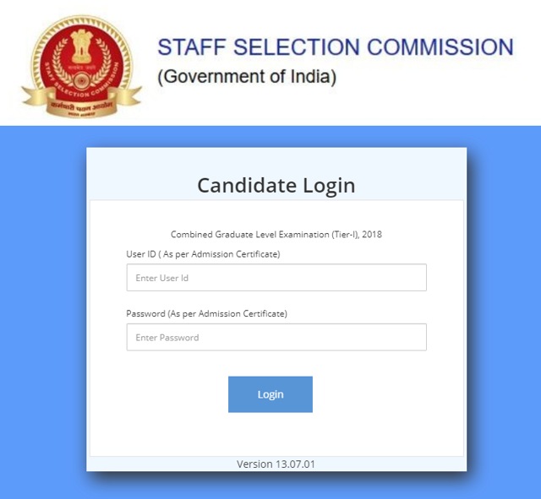Click the Ashoka chakra wheel in logo
Viewport: 541px width, 499px height.
[81, 81]
